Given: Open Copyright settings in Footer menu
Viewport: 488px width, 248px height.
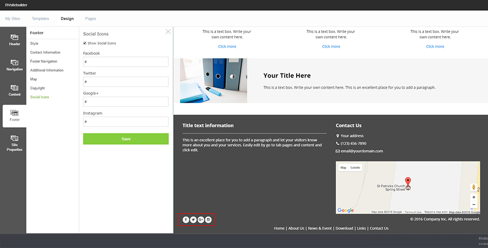Looking at the screenshot, I should [38, 88].
